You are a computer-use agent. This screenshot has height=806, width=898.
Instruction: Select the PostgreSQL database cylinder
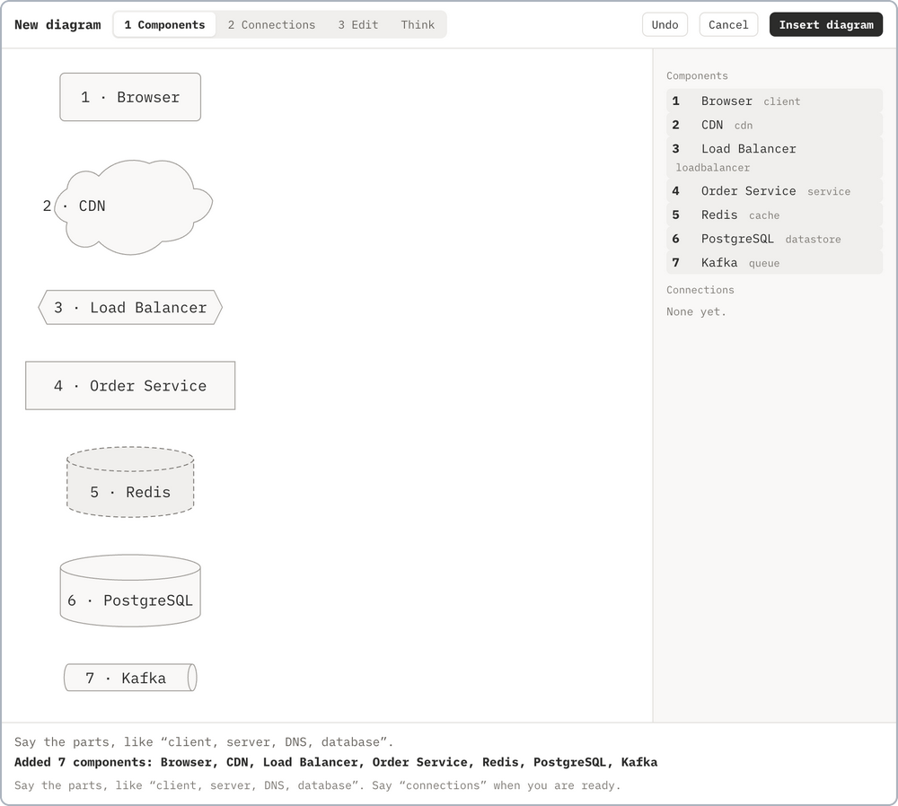point(130,591)
